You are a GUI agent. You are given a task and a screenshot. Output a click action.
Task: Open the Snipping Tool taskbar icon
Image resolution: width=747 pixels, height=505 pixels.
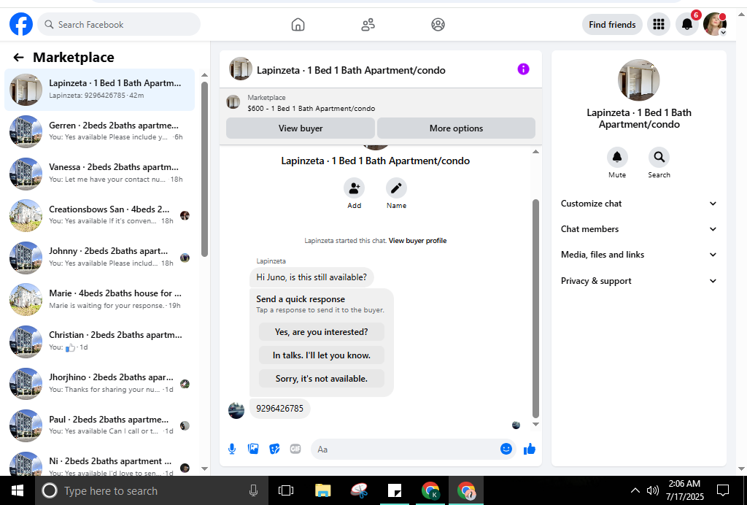point(359,490)
